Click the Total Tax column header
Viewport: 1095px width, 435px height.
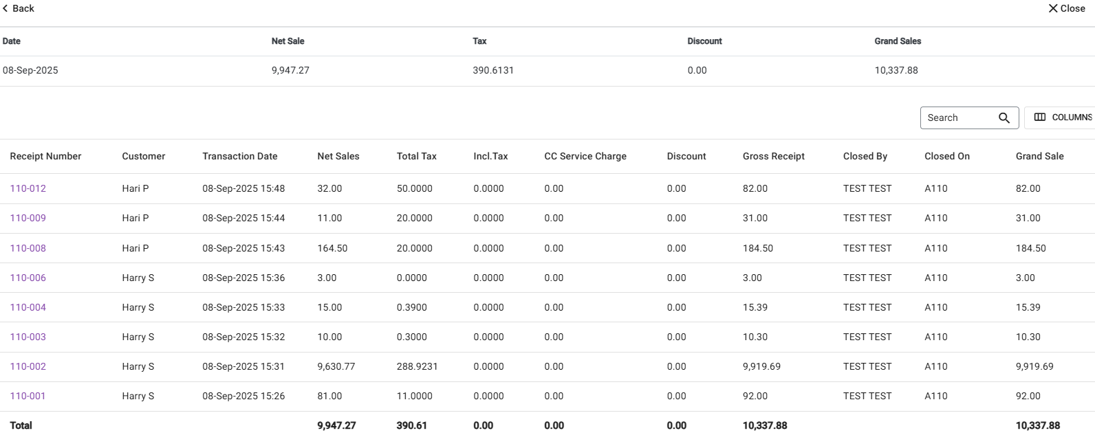pos(416,156)
